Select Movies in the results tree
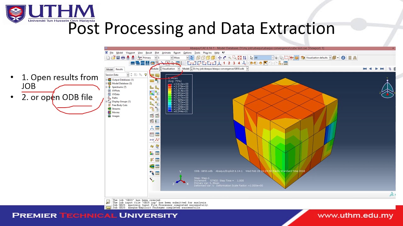 click(x=116, y=112)
